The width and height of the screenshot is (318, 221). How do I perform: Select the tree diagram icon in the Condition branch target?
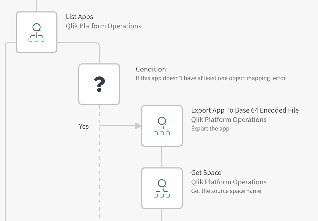coord(162,126)
